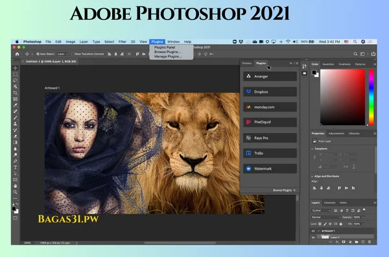Screen dimensions: 389x257
Task: Open the PixelSquid plugin
Action: pyautogui.click(x=270, y=122)
